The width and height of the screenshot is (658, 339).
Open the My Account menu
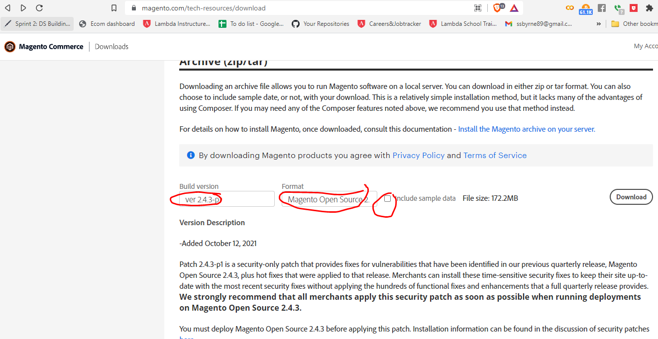646,46
